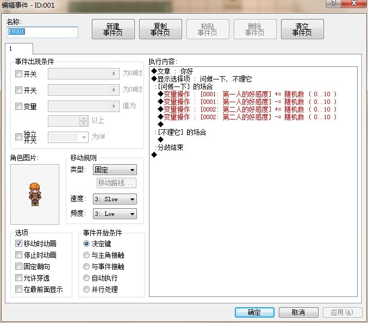
Task: Select 变量操作 [0002] += 随机数 line
Action: coord(247,109)
